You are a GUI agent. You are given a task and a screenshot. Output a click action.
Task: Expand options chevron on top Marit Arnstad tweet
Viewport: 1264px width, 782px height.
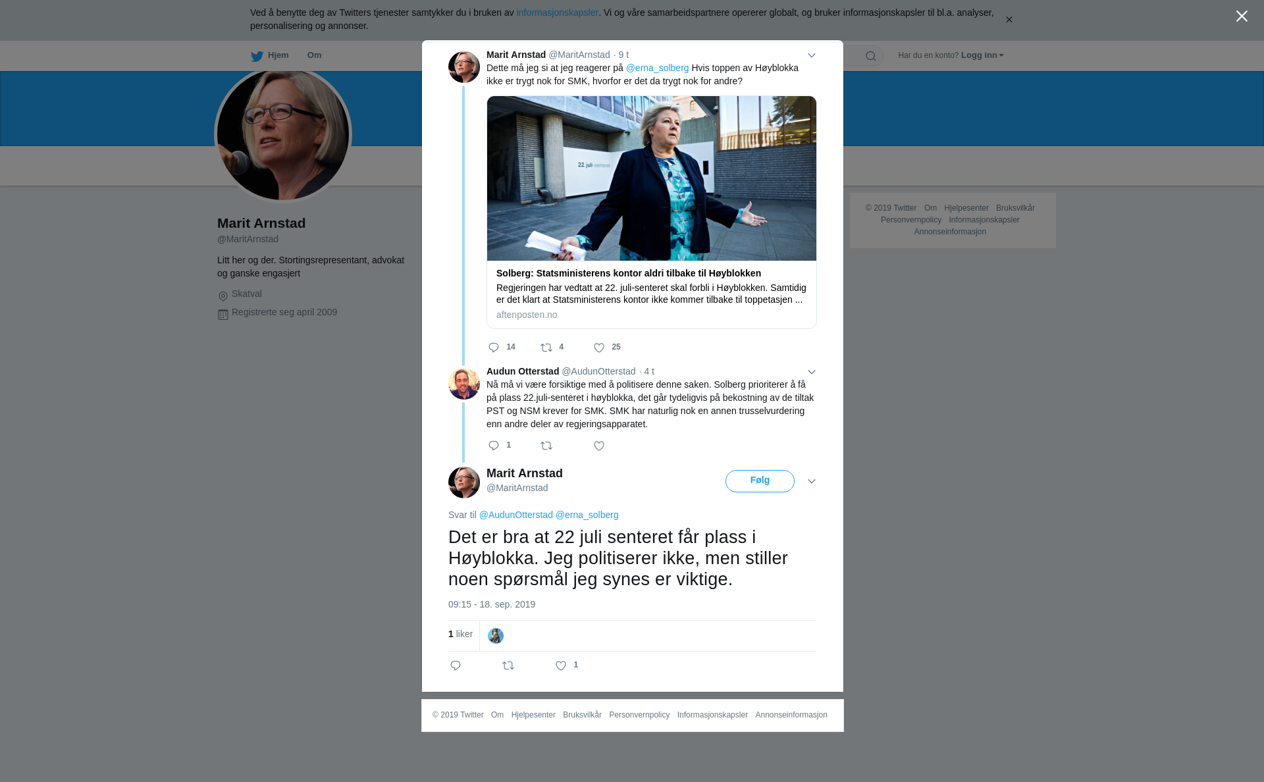812,55
